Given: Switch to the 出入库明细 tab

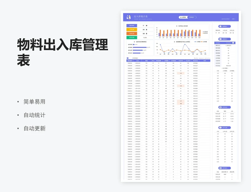Looking at the screenshot, I should coord(183,17).
